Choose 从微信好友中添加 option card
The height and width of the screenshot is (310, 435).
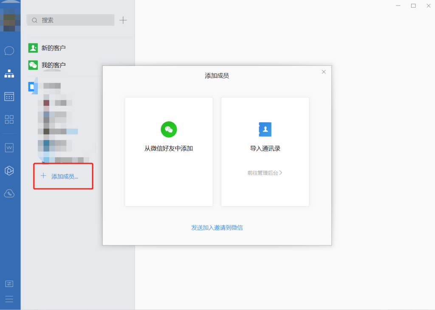169,152
